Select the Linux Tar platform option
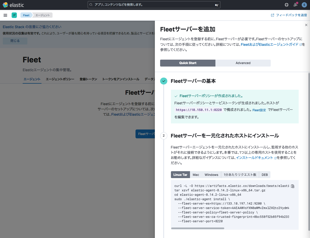This screenshot has height=238, width=310. 180,175
